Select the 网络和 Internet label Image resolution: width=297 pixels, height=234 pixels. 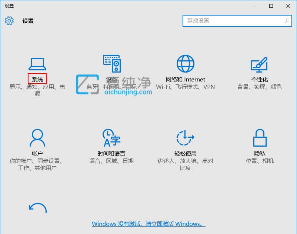(186, 79)
